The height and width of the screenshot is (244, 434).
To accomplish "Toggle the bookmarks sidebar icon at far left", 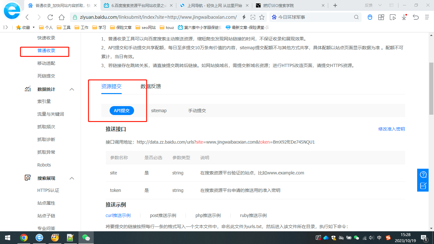I will tap(6, 27).
